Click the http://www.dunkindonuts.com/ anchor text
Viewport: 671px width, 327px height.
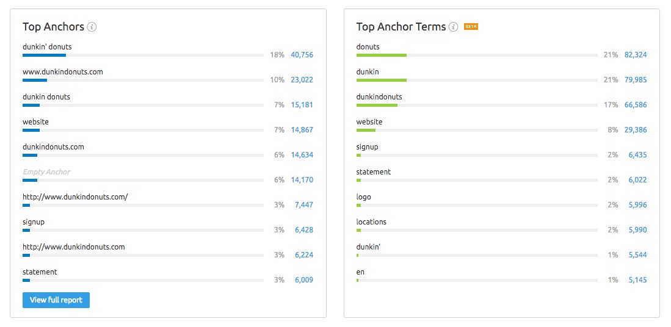point(75,196)
